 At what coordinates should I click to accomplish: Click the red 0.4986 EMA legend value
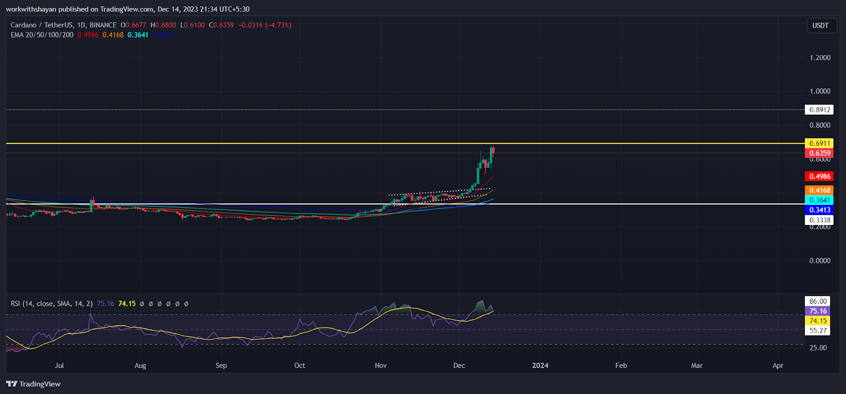coord(88,35)
